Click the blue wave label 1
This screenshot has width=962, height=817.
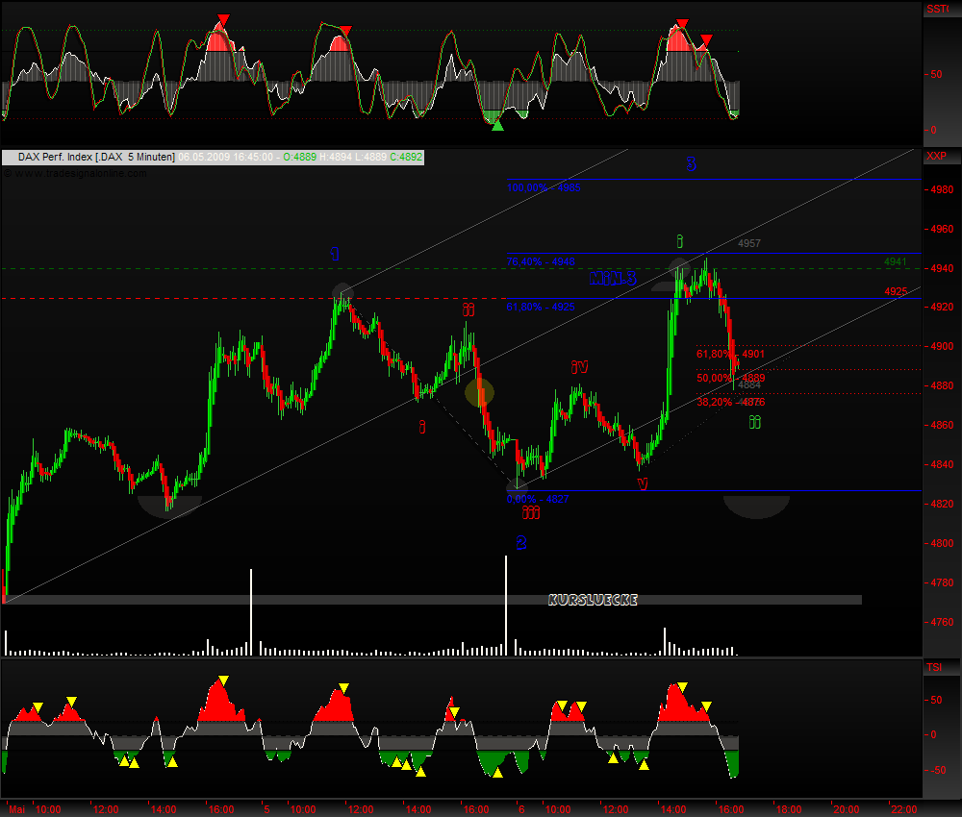[x=335, y=254]
